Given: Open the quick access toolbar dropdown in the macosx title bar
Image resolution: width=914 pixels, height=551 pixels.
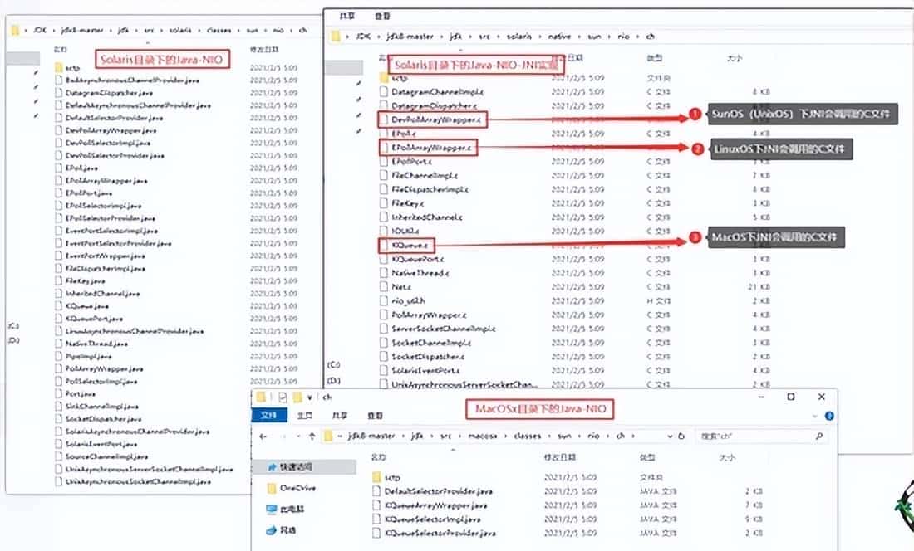Looking at the screenshot, I should [310, 397].
